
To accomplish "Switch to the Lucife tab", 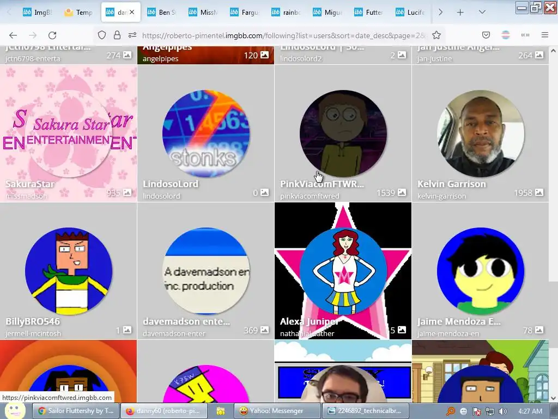I will [x=411, y=12].
